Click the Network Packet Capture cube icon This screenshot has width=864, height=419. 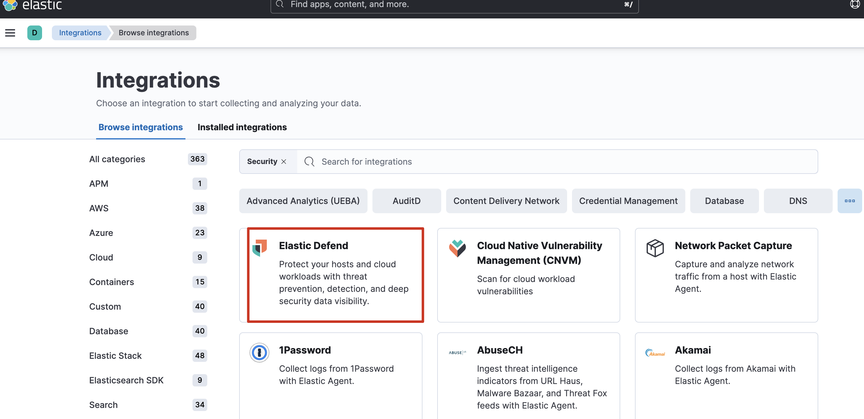(x=655, y=248)
